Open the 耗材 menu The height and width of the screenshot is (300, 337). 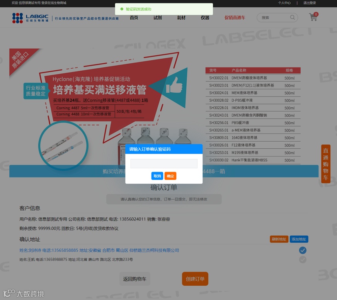pyautogui.click(x=181, y=18)
